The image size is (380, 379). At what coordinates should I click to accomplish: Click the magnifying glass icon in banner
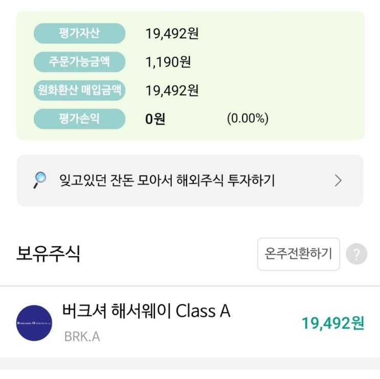pos(39,180)
